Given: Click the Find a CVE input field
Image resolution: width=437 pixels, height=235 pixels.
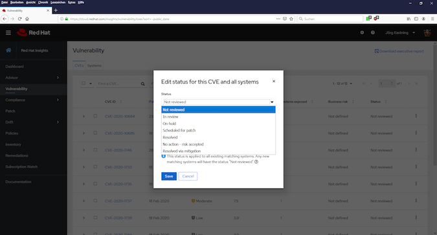Looking at the screenshot, I should (118, 84).
